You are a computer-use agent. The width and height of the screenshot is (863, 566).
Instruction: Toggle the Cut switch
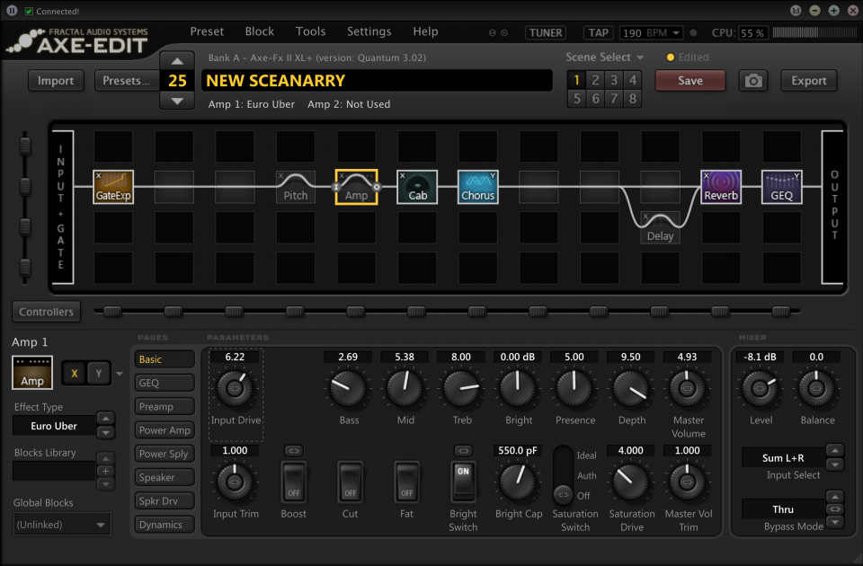(x=350, y=482)
